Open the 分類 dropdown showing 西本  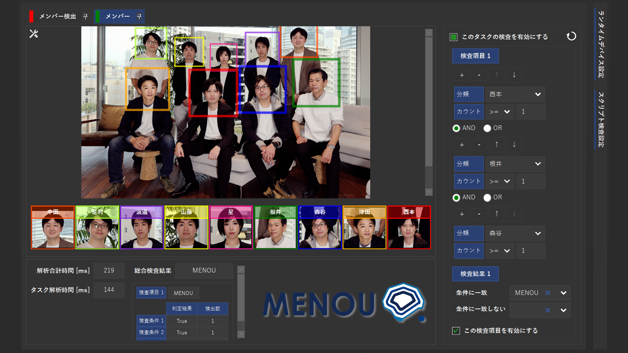[x=515, y=94]
